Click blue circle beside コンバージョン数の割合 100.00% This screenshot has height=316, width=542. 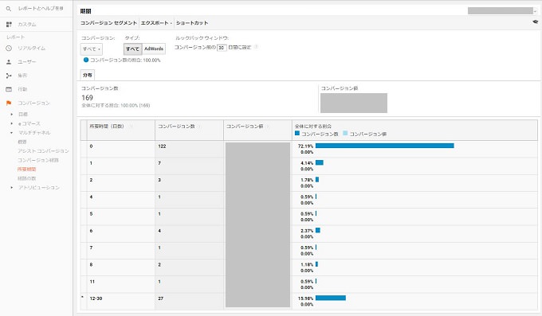86,60
